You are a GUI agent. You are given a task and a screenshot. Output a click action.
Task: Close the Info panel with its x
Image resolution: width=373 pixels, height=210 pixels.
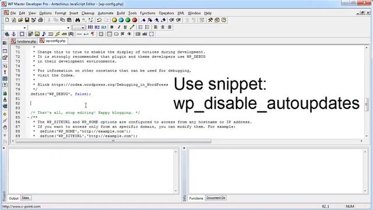tap(184, 148)
